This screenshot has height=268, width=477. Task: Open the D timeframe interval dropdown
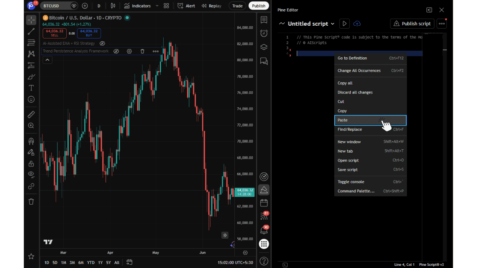pyautogui.click(x=99, y=6)
